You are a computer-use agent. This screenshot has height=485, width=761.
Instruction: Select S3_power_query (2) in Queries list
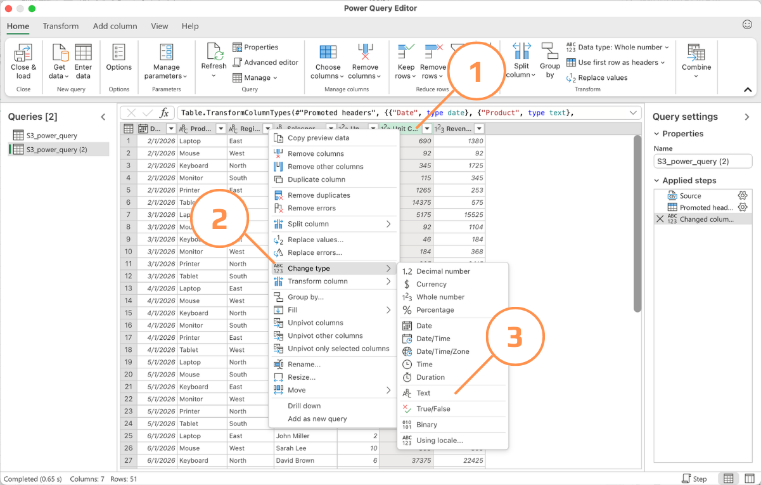[x=58, y=150]
